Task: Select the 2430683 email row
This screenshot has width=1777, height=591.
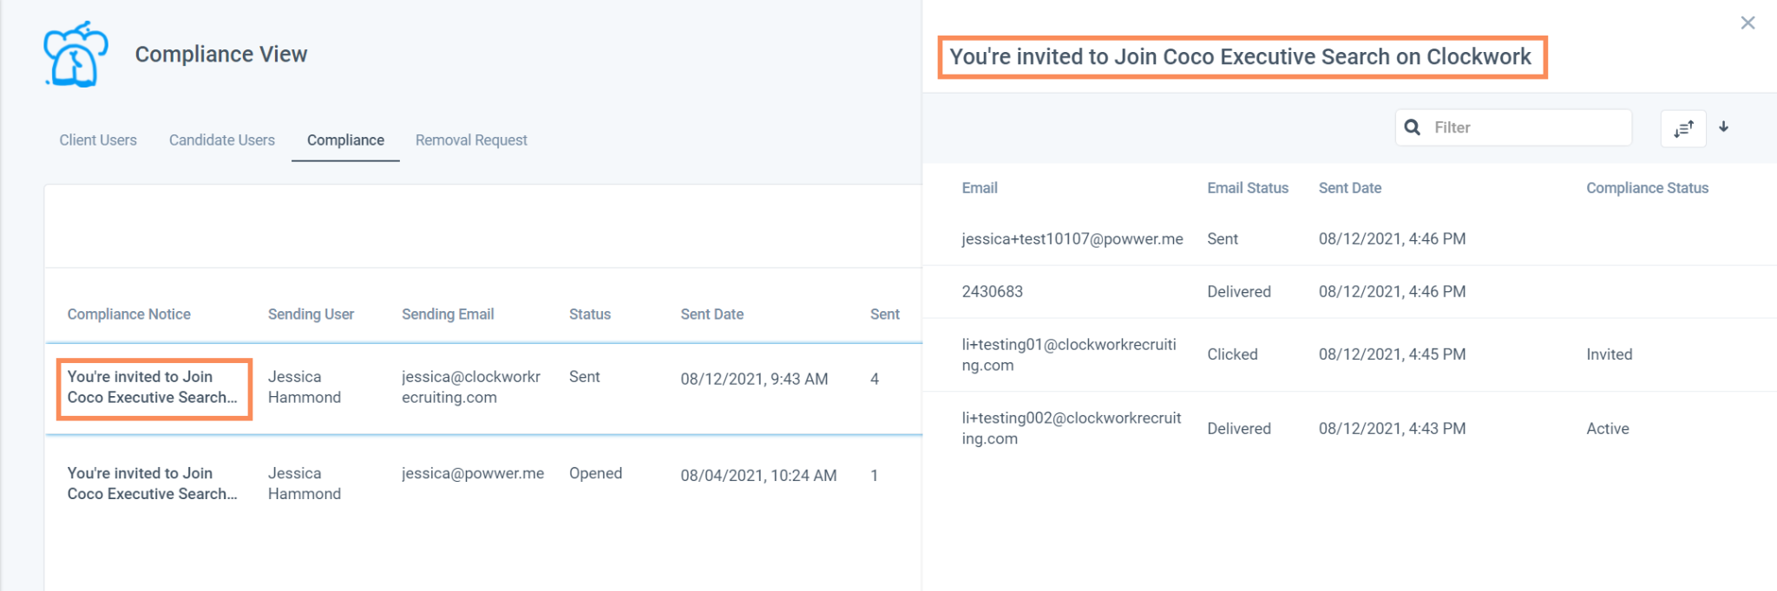Action: tap(1350, 292)
